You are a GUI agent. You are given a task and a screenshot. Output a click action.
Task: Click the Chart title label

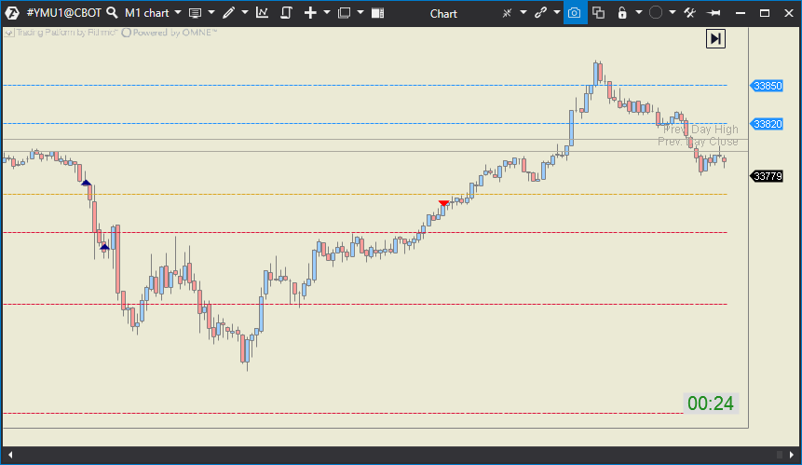point(443,14)
